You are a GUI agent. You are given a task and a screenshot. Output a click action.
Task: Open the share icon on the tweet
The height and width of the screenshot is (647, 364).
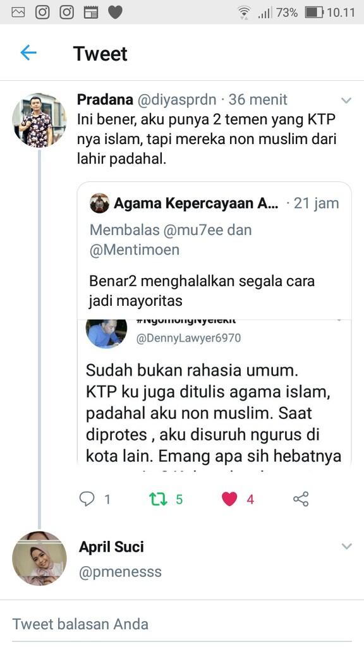(x=301, y=499)
